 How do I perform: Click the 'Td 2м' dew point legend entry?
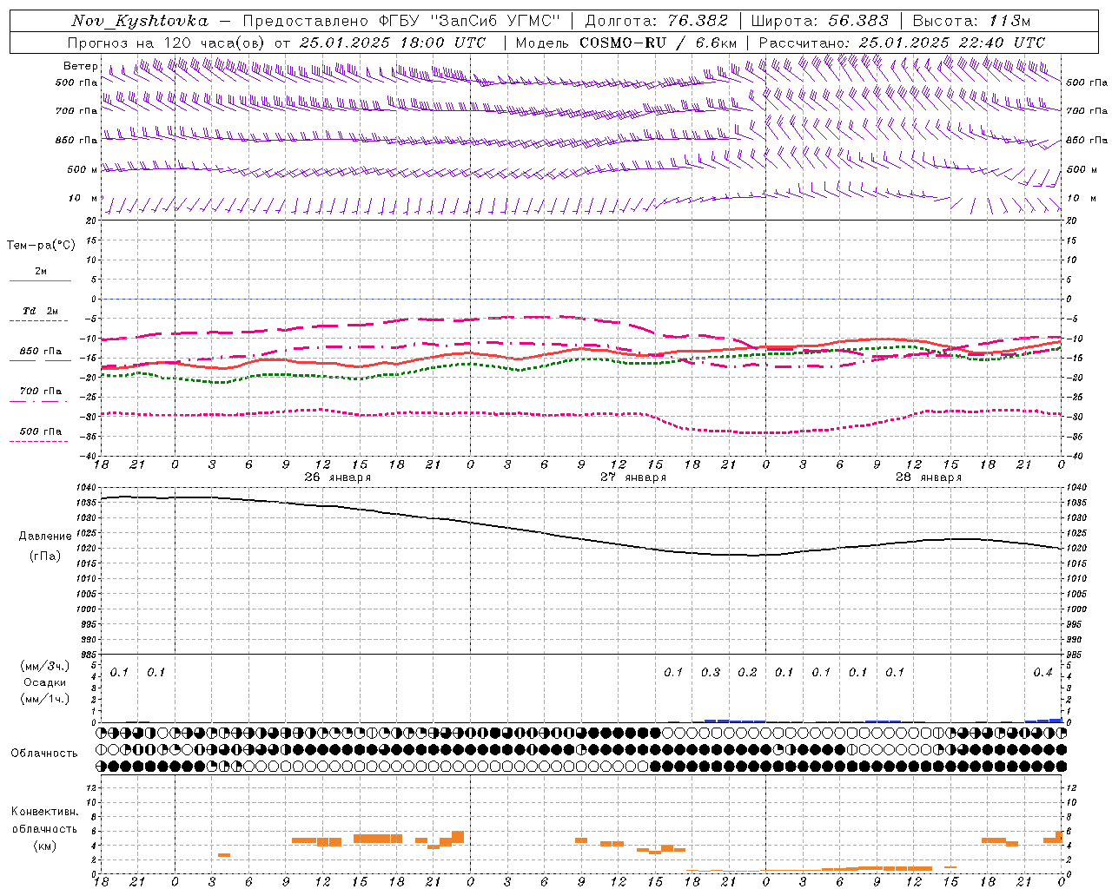[40, 311]
